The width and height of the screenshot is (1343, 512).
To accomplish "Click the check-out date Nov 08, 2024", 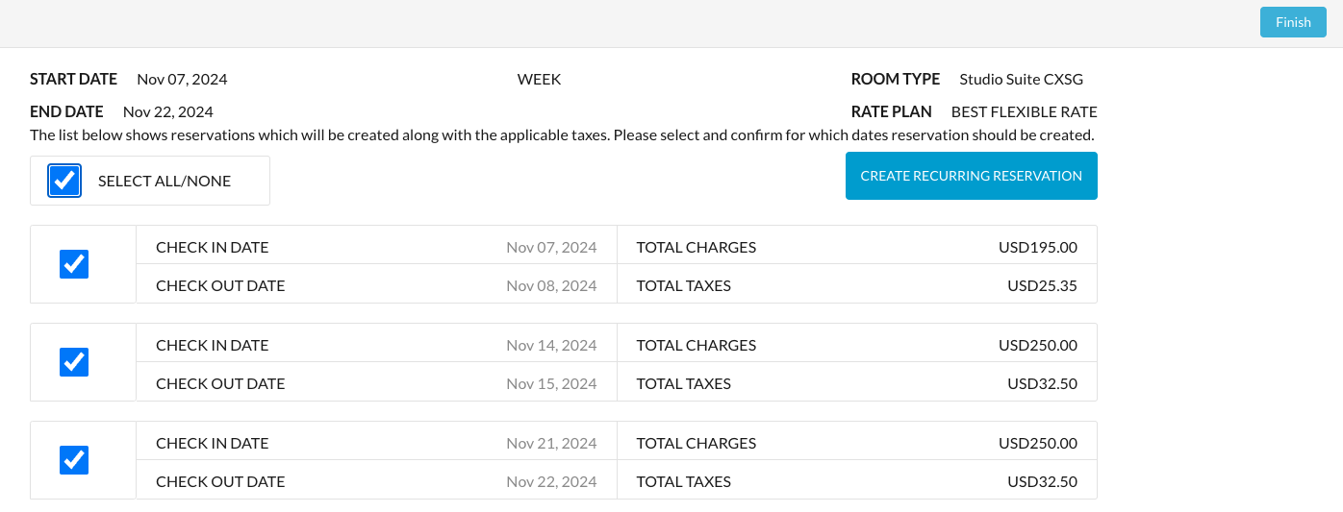I will pyautogui.click(x=551, y=285).
